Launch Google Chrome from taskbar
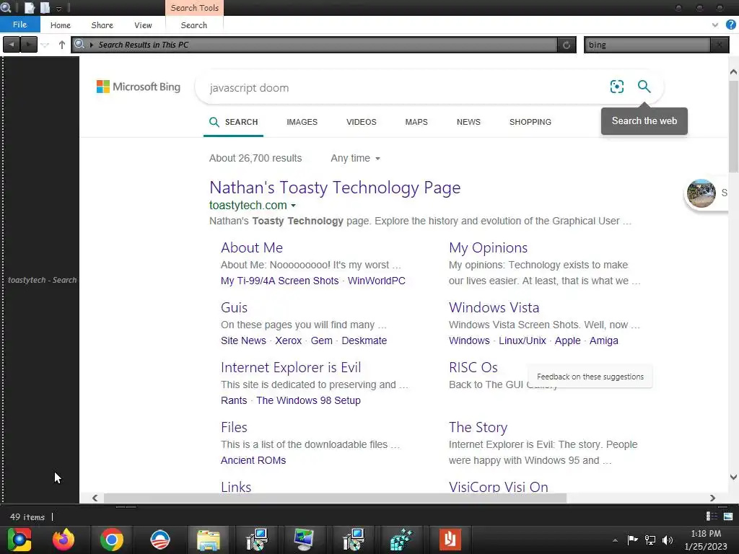Viewport: 739px width, 554px height. click(112, 540)
